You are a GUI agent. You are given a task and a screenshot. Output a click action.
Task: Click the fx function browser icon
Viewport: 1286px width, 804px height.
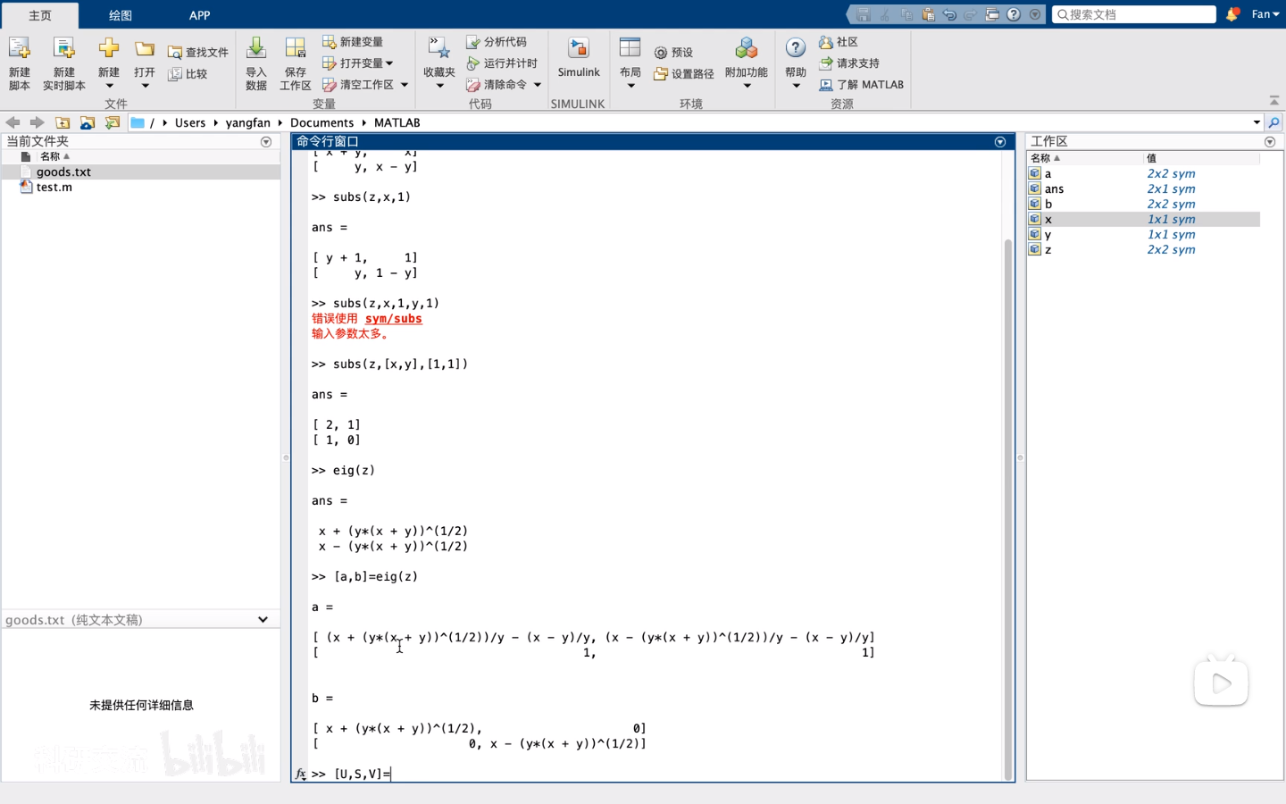[x=301, y=774]
